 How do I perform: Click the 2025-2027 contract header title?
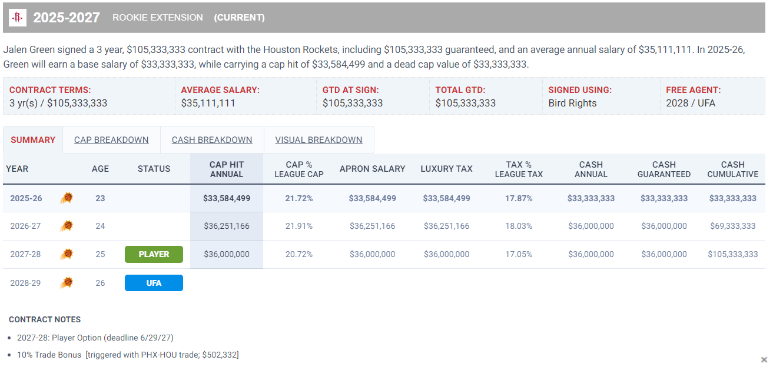coord(67,18)
